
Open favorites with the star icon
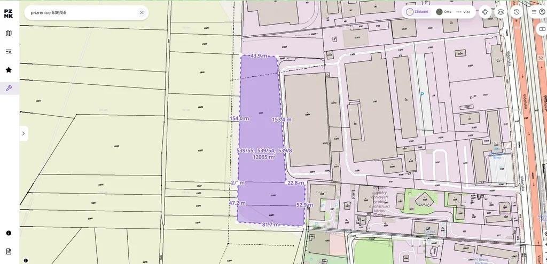[x=9, y=70]
